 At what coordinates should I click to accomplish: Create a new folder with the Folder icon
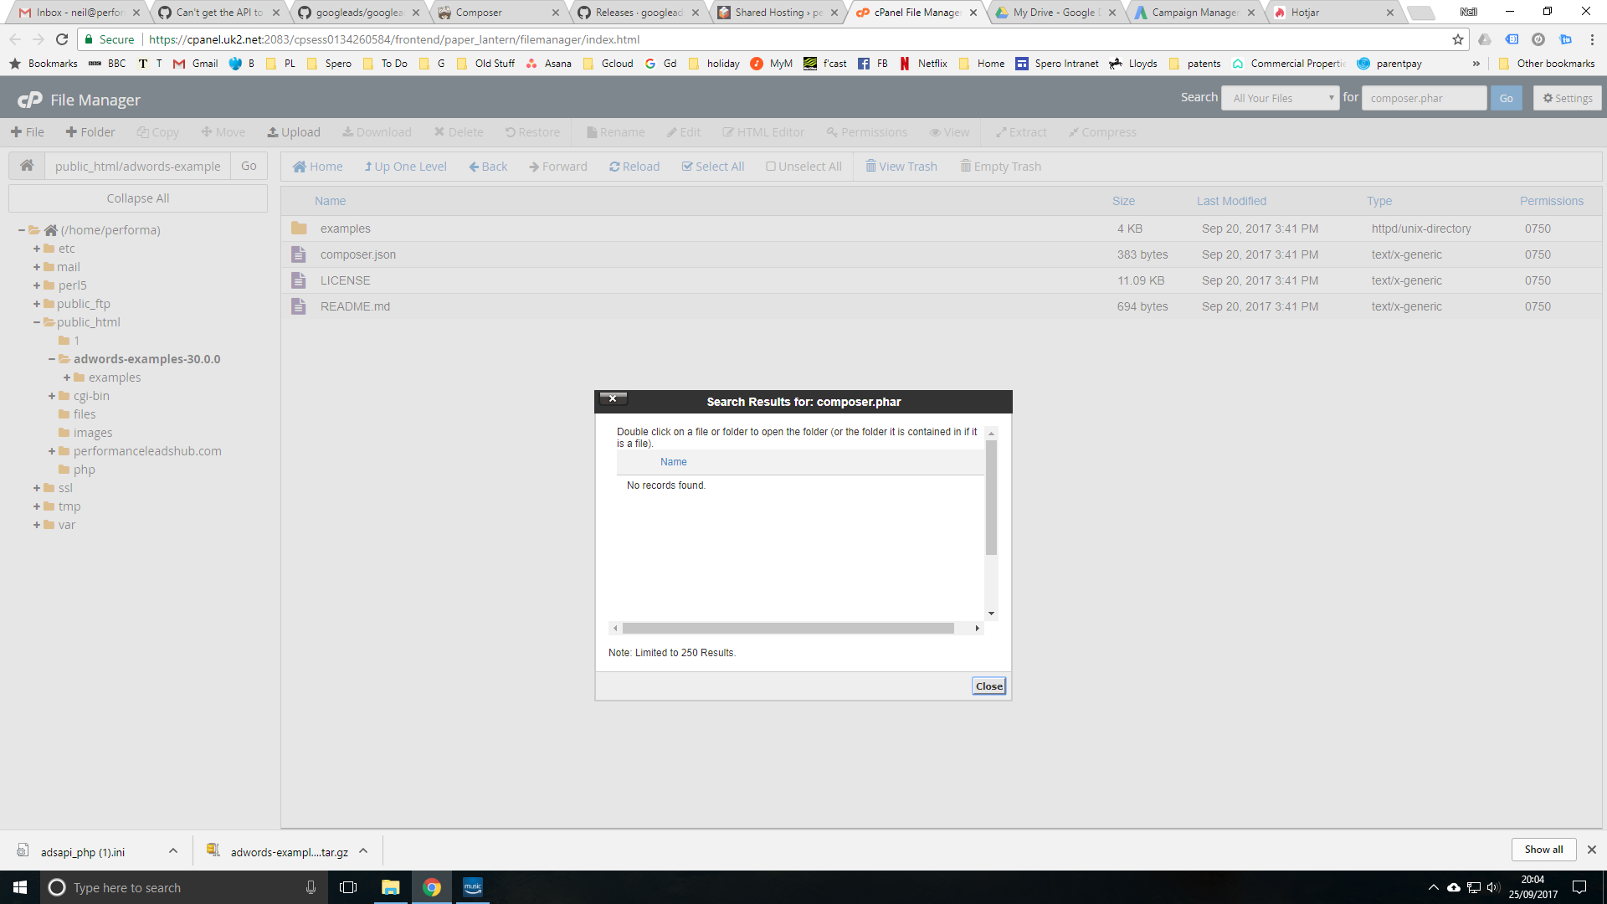click(x=90, y=131)
